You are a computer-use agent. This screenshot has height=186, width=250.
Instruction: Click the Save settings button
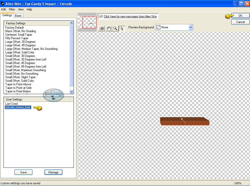(23, 172)
